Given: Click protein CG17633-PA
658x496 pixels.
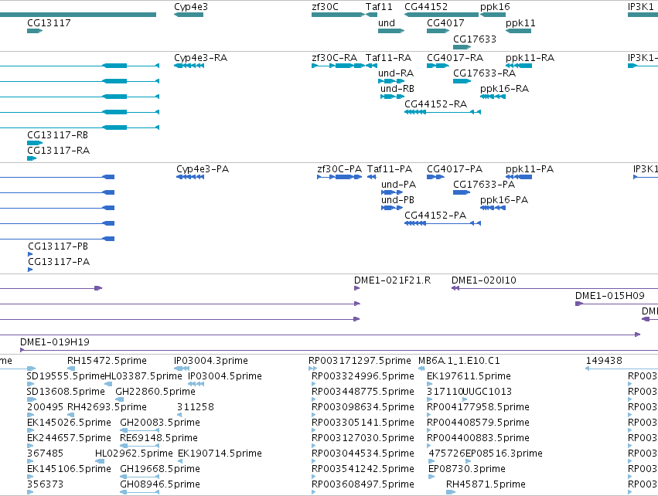Looking at the screenshot, I should point(462,192).
